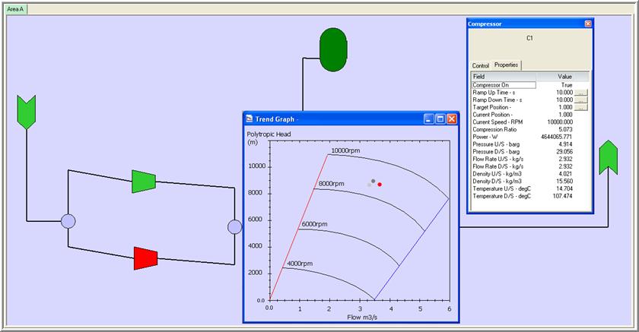The image size is (639, 332).
Task: Open Ramp Down Time ellipsis editor button
Action: pos(580,100)
